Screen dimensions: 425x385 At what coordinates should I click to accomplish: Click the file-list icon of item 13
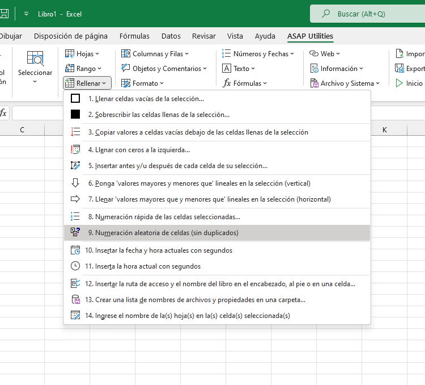pos(75,299)
